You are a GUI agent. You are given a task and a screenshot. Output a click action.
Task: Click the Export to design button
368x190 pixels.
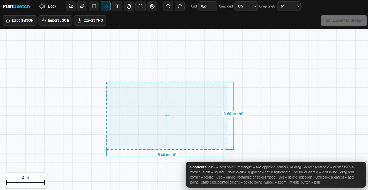(x=344, y=20)
